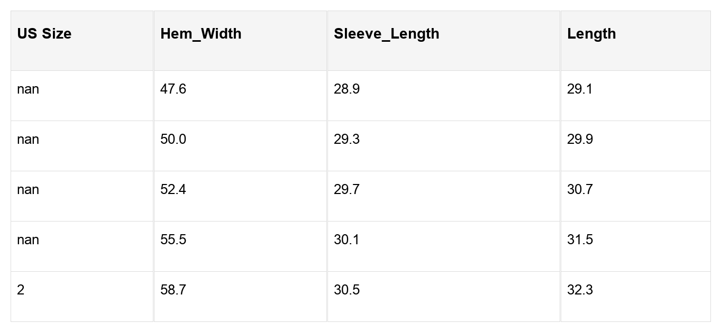
Task: Select the cell containing 58.7
Action: point(174,290)
